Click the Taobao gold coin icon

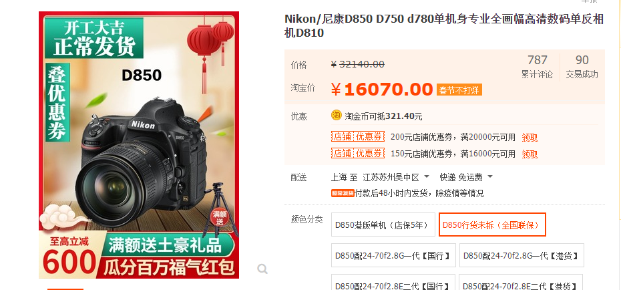click(337, 116)
